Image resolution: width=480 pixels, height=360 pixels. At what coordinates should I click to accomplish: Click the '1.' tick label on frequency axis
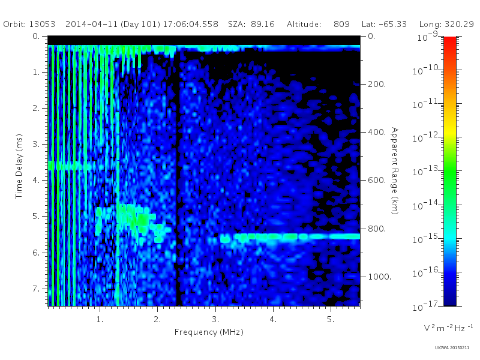(100, 319)
